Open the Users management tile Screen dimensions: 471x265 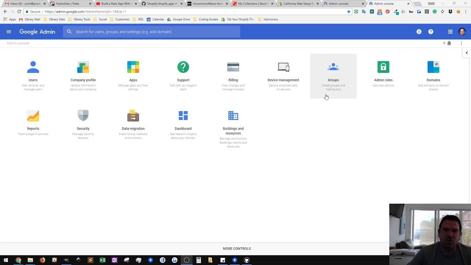[x=33, y=67]
